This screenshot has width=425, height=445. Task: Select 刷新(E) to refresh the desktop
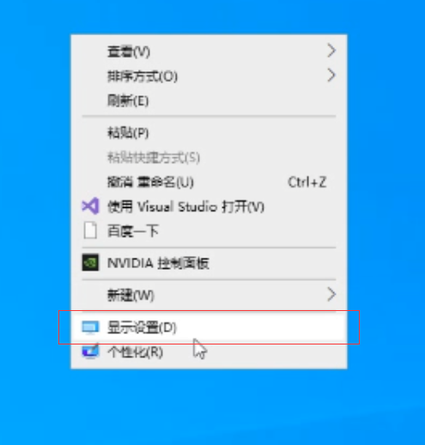click(209, 101)
